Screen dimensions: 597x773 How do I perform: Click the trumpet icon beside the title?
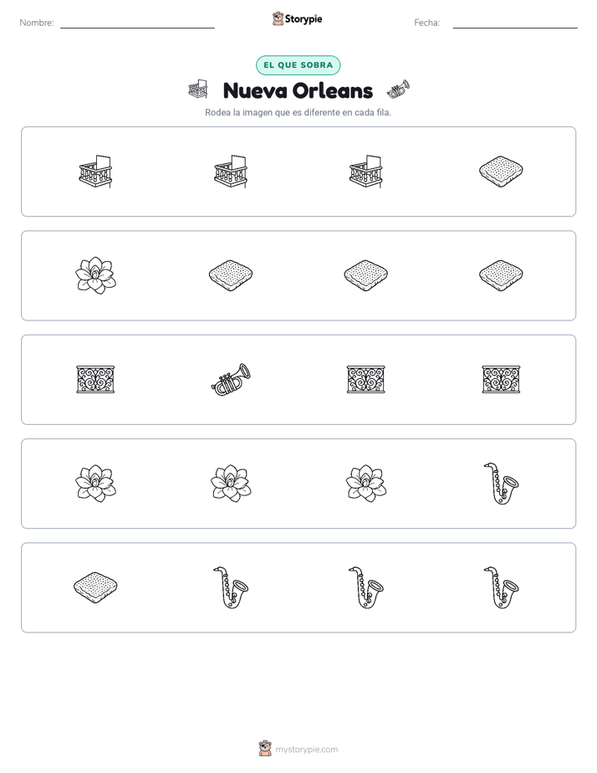pyautogui.click(x=398, y=90)
